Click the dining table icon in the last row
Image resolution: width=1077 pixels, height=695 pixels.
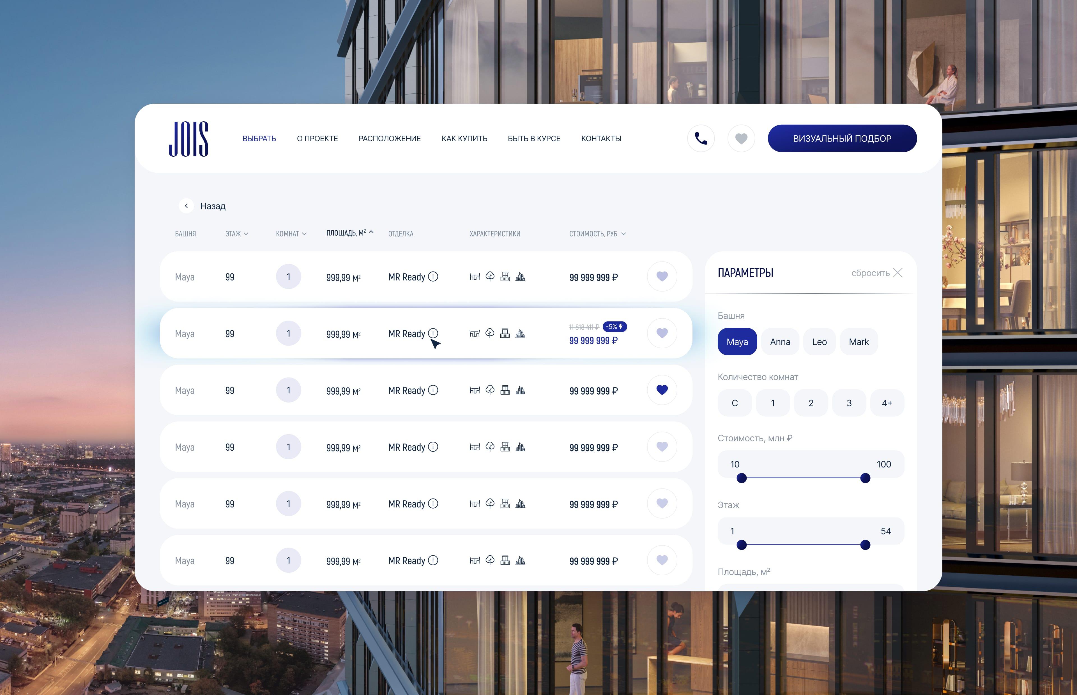(x=475, y=560)
